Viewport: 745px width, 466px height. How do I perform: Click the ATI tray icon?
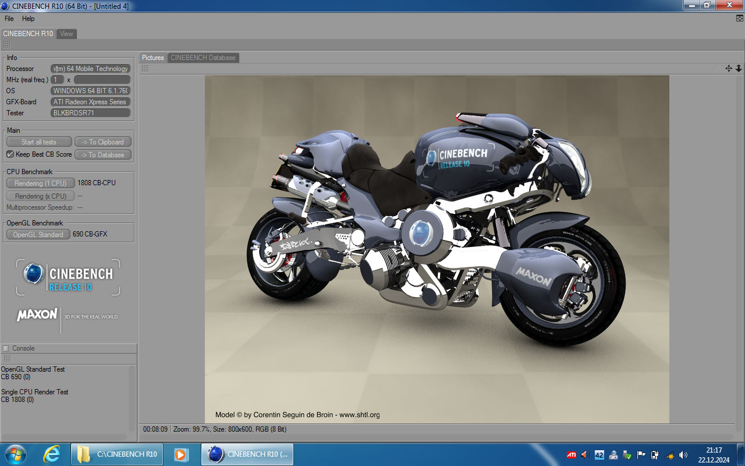572,455
